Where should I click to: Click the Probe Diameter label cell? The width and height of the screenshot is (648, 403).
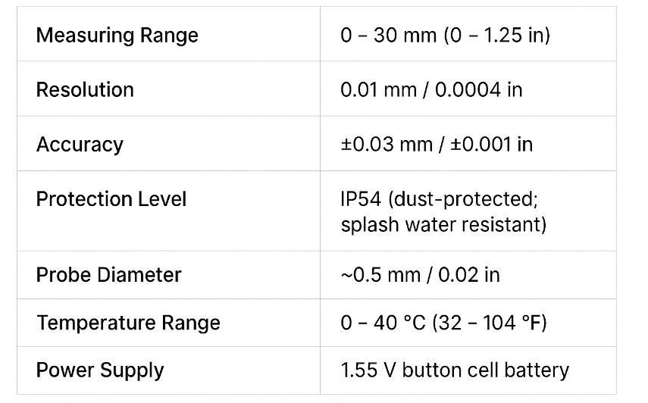(109, 274)
